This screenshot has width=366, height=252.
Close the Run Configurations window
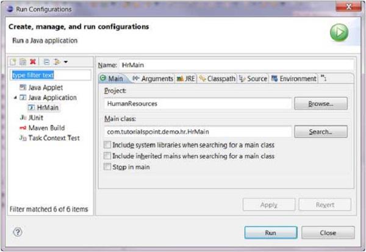[348, 7]
